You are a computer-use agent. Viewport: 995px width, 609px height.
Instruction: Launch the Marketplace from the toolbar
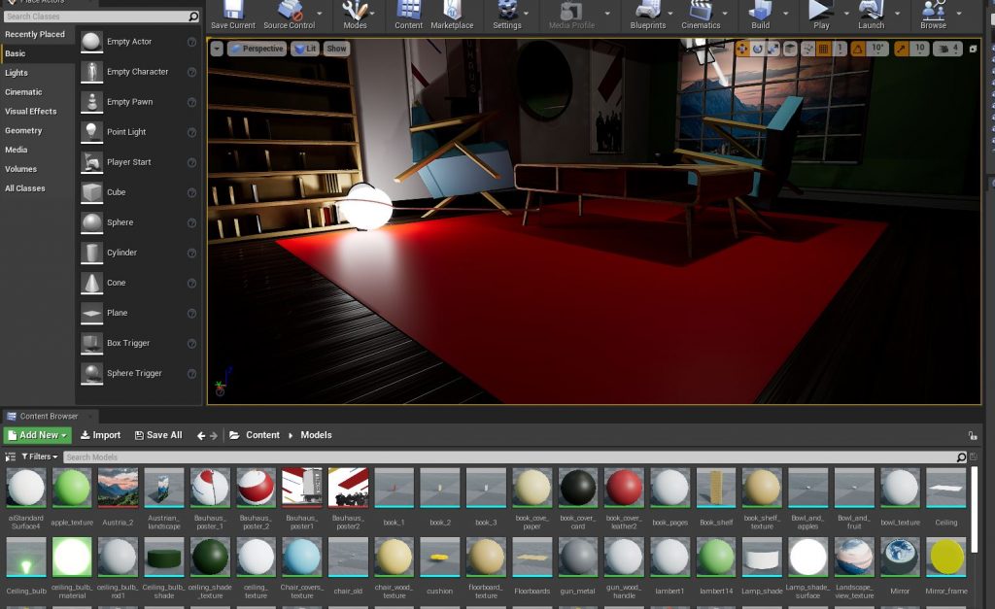point(452,14)
